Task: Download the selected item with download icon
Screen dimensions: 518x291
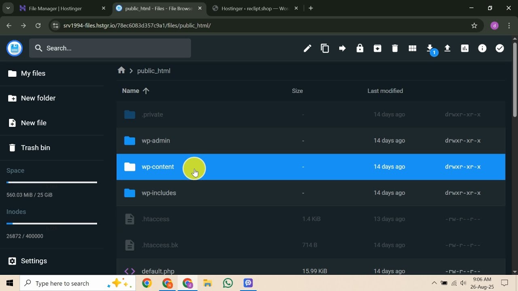Action: [x=430, y=48]
